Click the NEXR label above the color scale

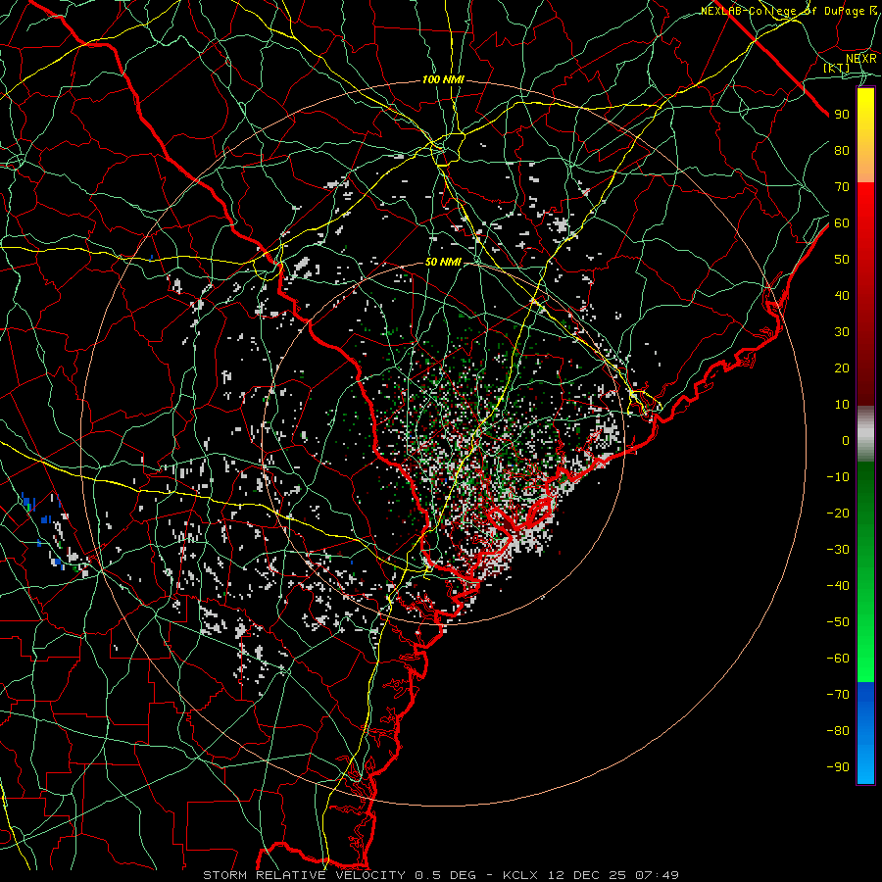click(861, 59)
